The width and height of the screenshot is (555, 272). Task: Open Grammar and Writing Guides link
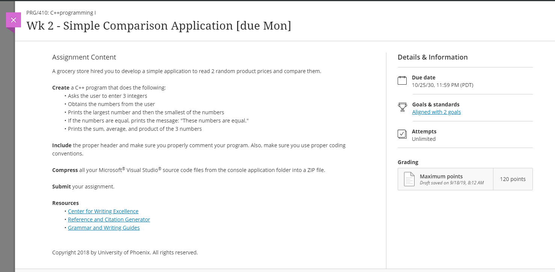[x=104, y=228]
